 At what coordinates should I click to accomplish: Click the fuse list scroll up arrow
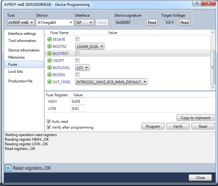click(x=213, y=32)
